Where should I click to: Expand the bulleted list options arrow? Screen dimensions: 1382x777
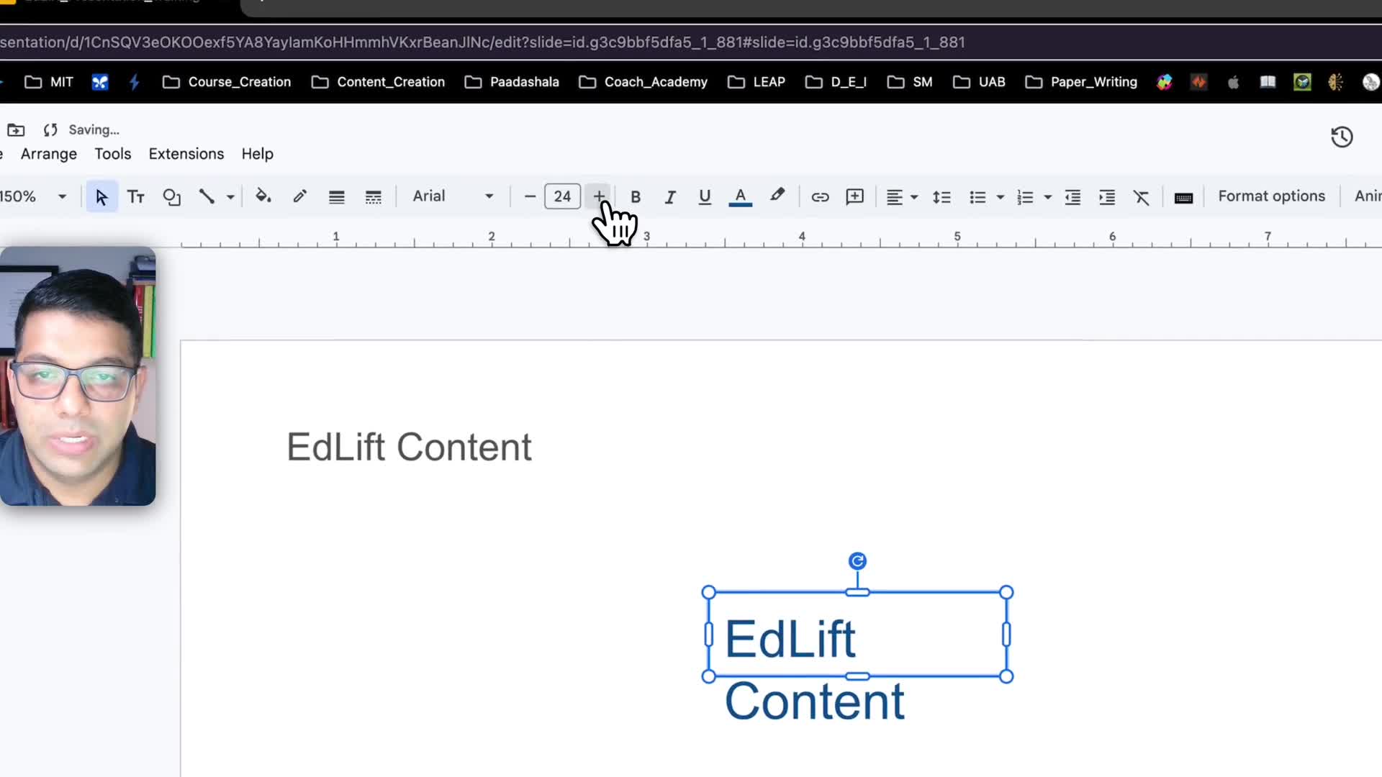tap(1000, 196)
